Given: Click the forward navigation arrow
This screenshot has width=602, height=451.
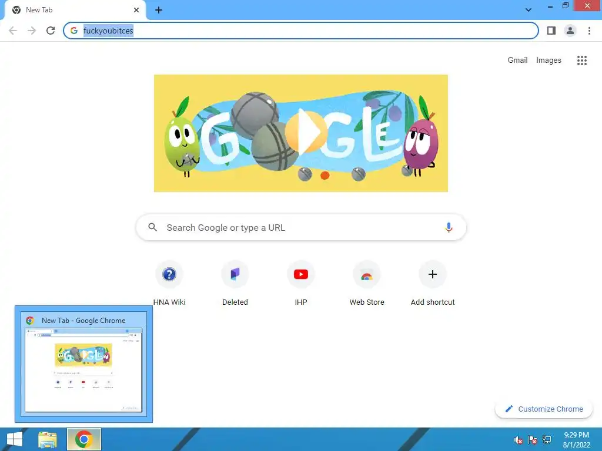Looking at the screenshot, I should click(32, 31).
